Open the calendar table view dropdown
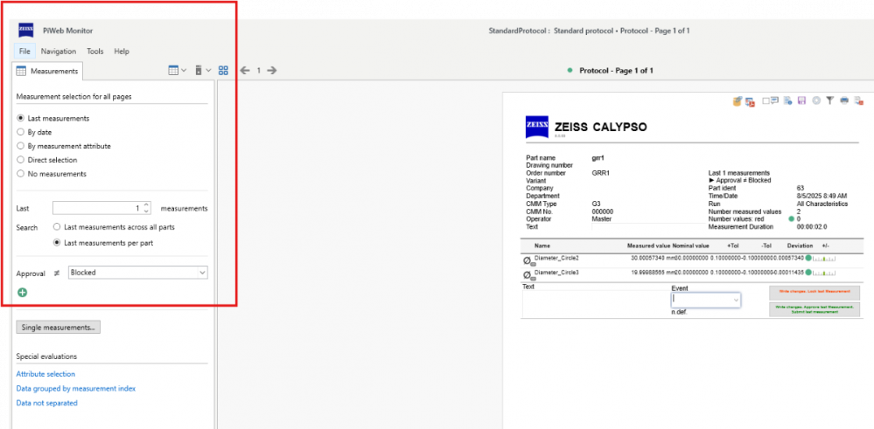 point(177,71)
